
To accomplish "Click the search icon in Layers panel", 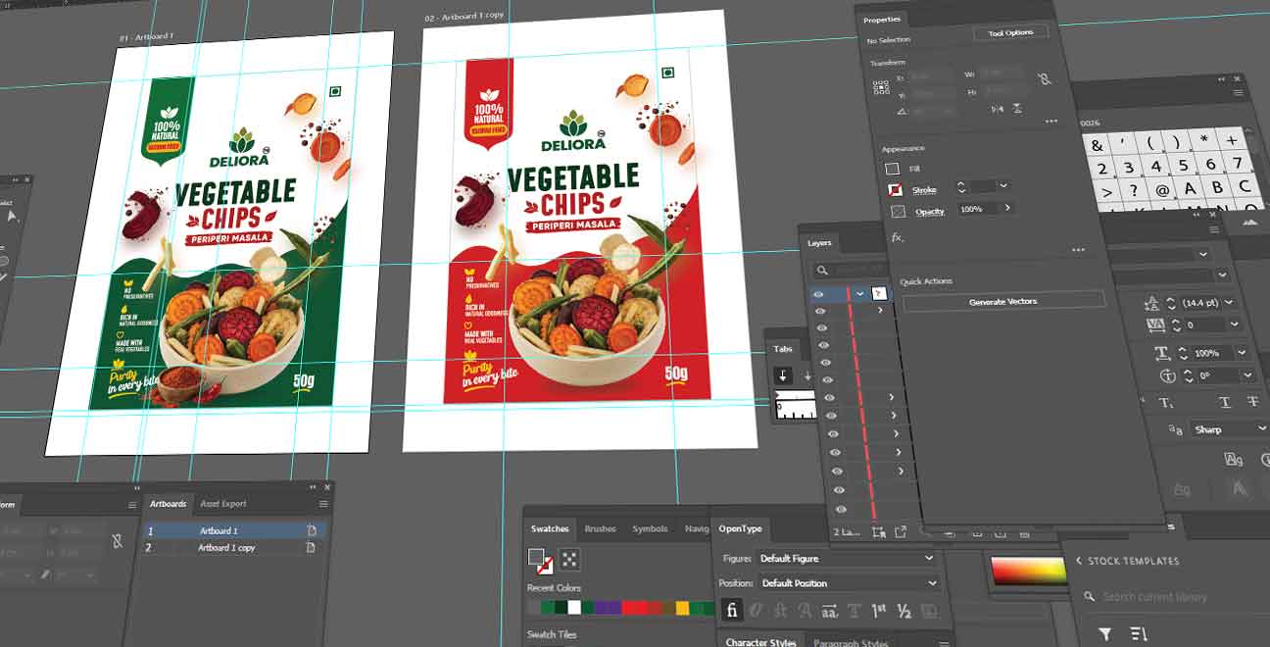I will [x=821, y=271].
